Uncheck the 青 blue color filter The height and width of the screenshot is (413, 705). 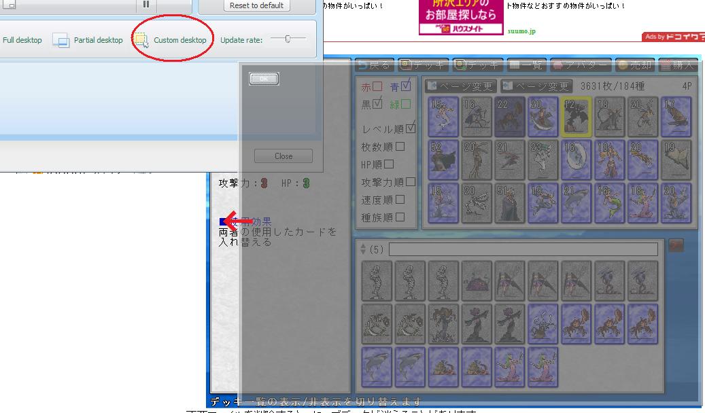[x=406, y=86]
